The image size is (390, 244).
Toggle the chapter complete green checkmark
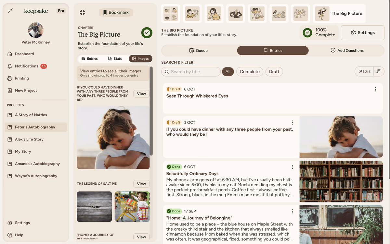[147, 33]
